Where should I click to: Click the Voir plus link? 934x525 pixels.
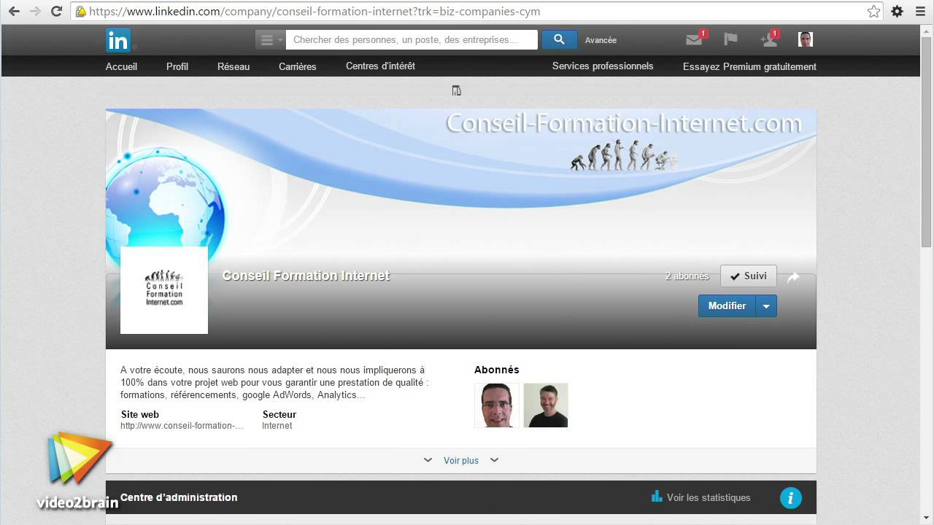tap(461, 461)
